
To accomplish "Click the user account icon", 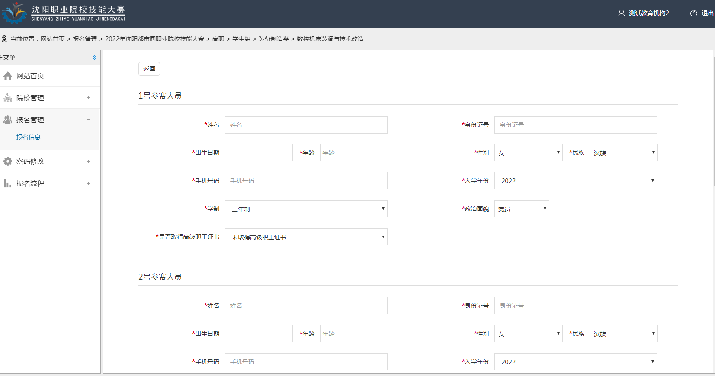I will click(622, 13).
